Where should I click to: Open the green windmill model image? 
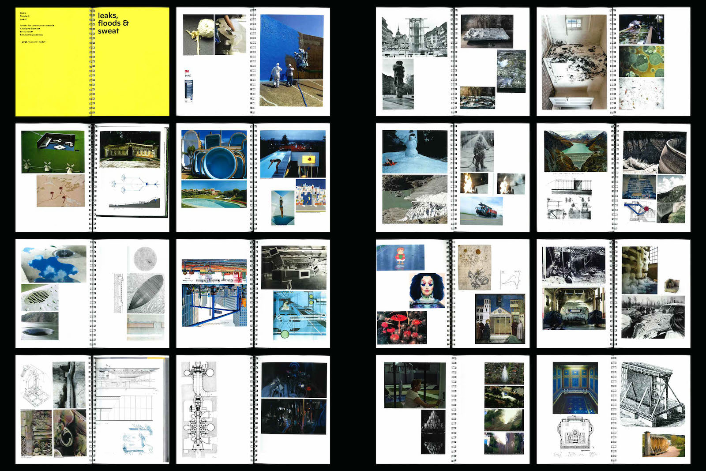(53, 151)
